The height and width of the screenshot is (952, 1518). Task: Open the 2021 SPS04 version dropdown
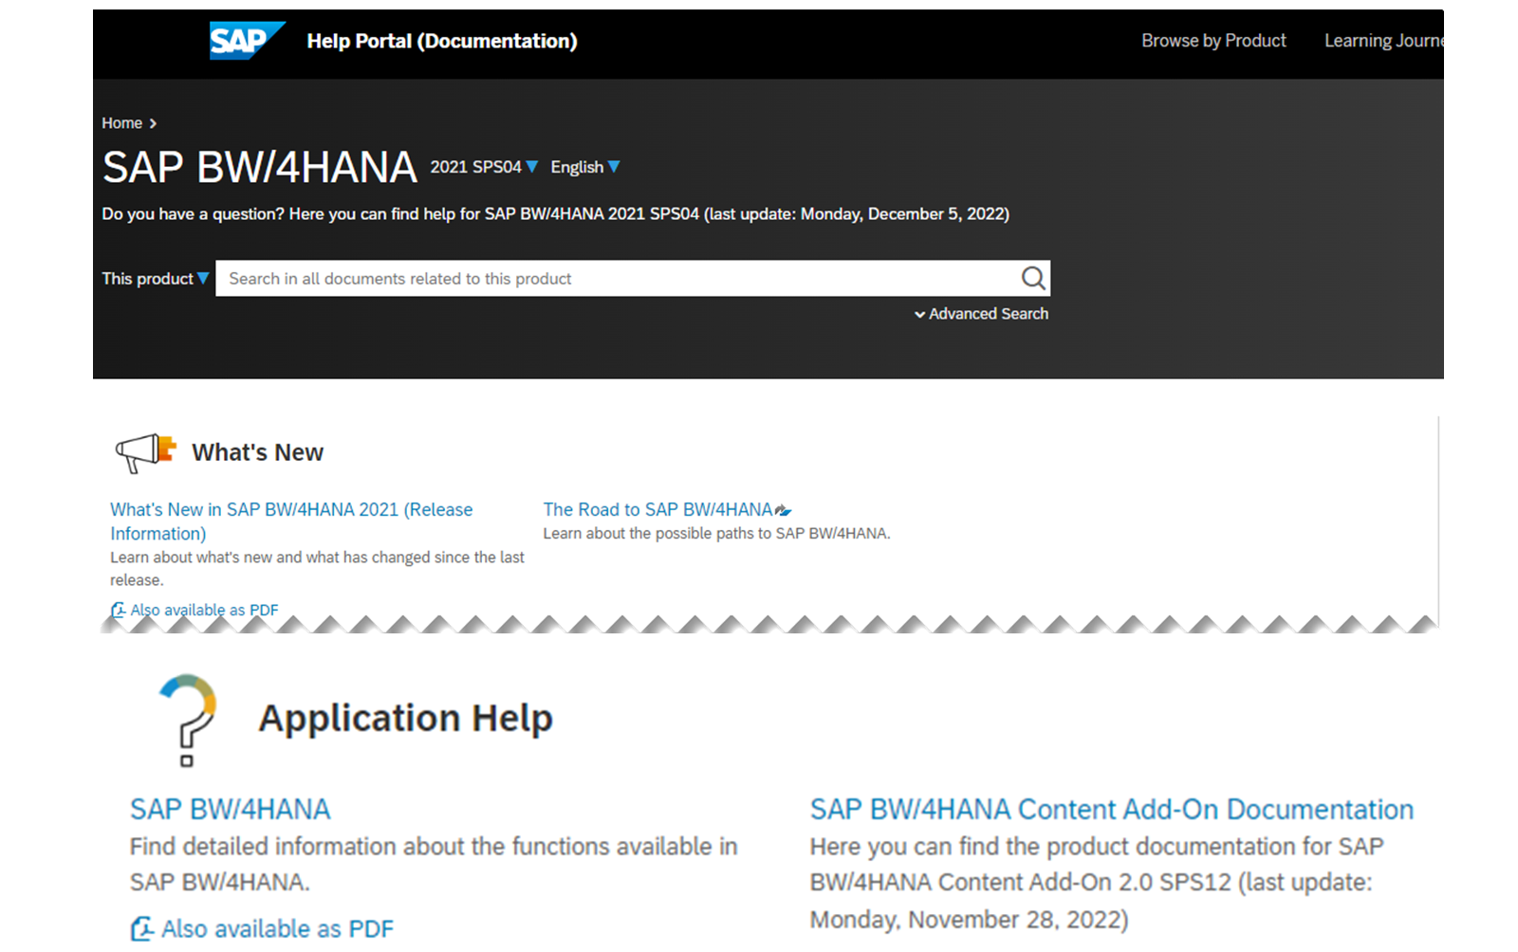[484, 167]
